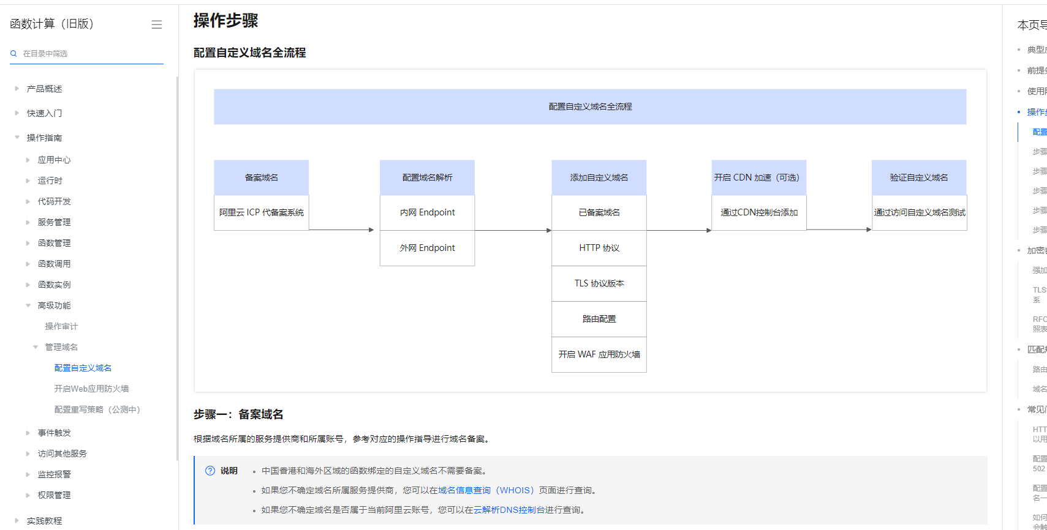Click the 通过CDN控制台添加 box
This screenshot has width=1047, height=530.
759,212
